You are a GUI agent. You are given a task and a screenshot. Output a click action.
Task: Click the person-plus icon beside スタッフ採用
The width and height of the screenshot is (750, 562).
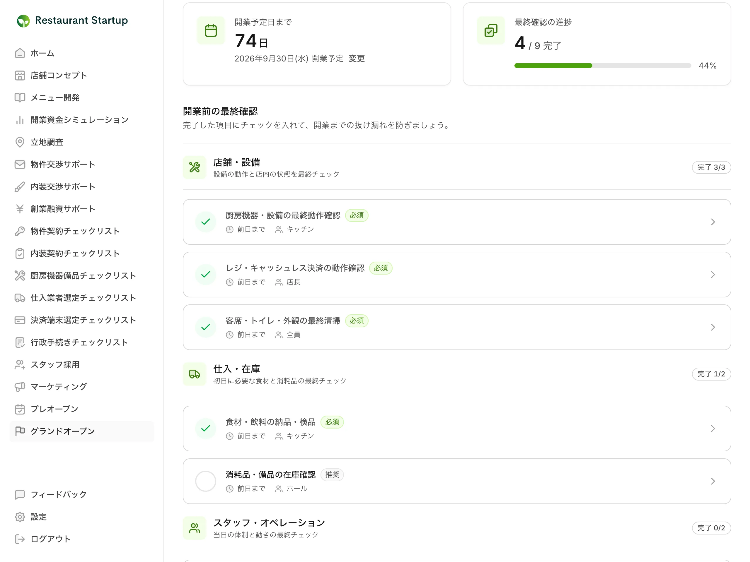click(x=20, y=364)
